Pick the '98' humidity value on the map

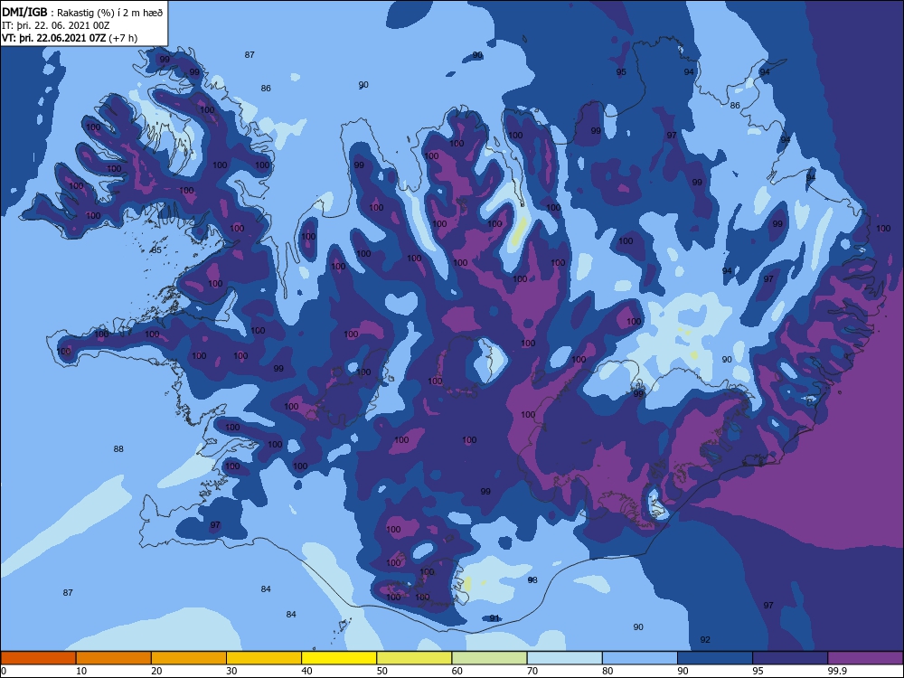(x=532, y=580)
